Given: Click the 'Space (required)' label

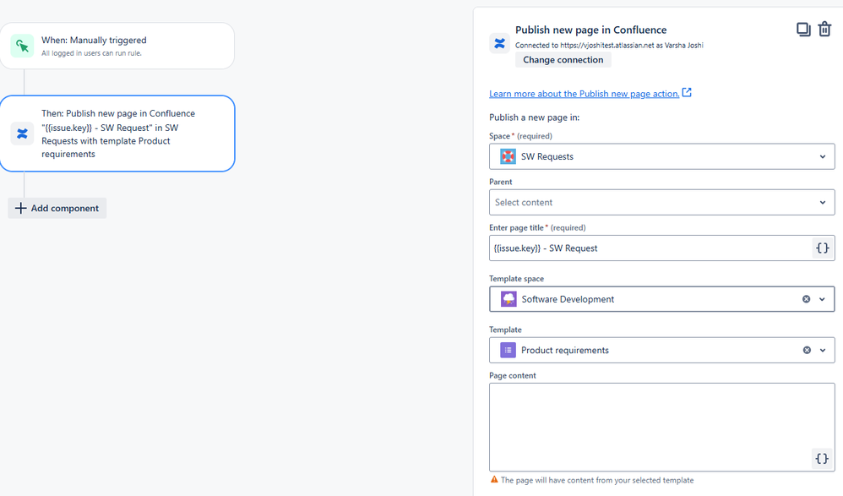Looking at the screenshot, I should (x=520, y=136).
